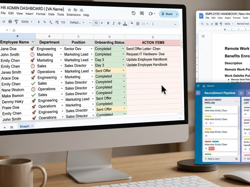This screenshot has height=187, width=250.
Task: Open the cloud save status icon
Action: (x=81, y=10)
